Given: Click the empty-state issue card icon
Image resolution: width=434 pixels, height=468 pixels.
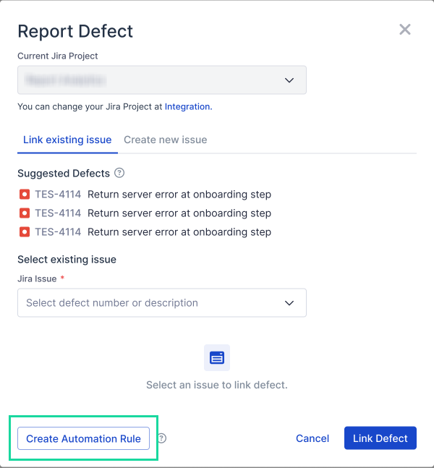Looking at the screenshot, I should (x=217, y=357).
